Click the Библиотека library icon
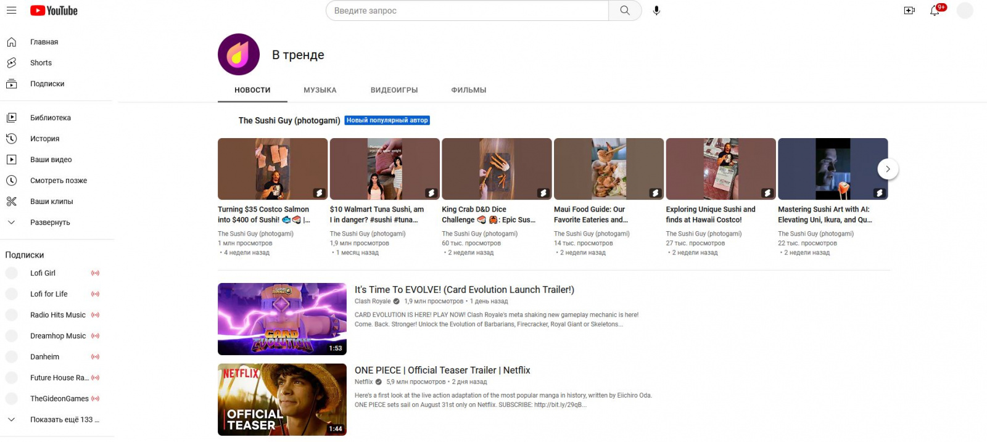987x442 pixels. [11, 118]
